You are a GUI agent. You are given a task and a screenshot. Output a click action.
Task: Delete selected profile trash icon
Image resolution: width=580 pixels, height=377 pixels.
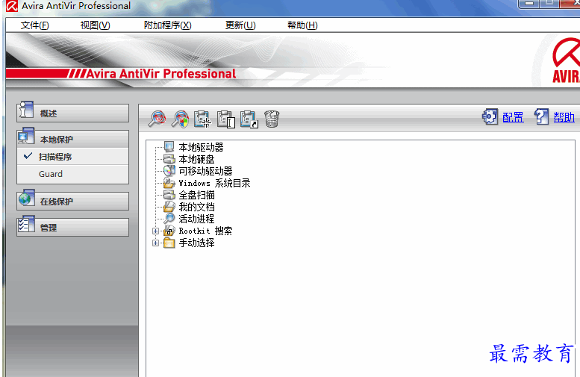click(x=272, y=119)
